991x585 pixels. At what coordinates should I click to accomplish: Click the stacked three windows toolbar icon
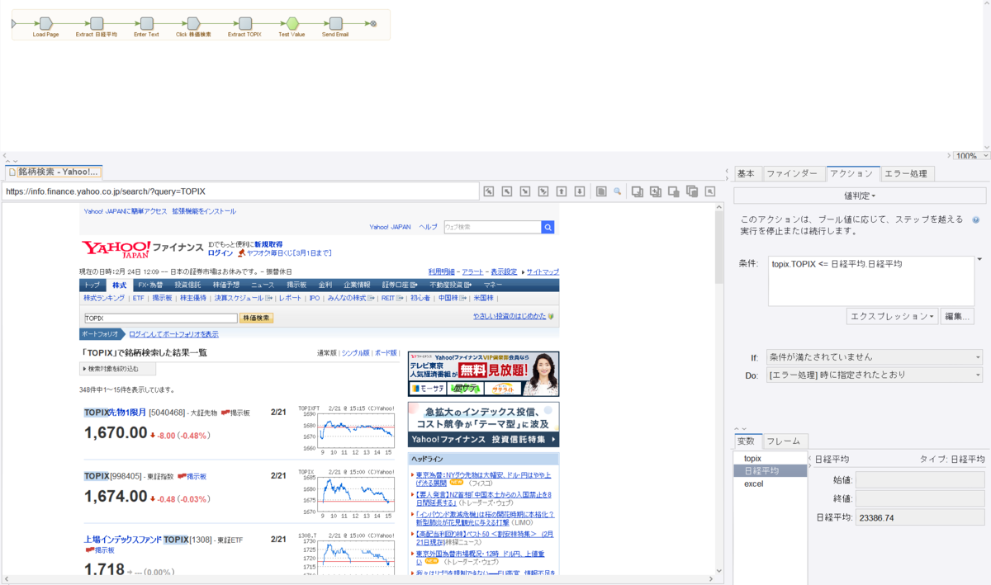692,191
